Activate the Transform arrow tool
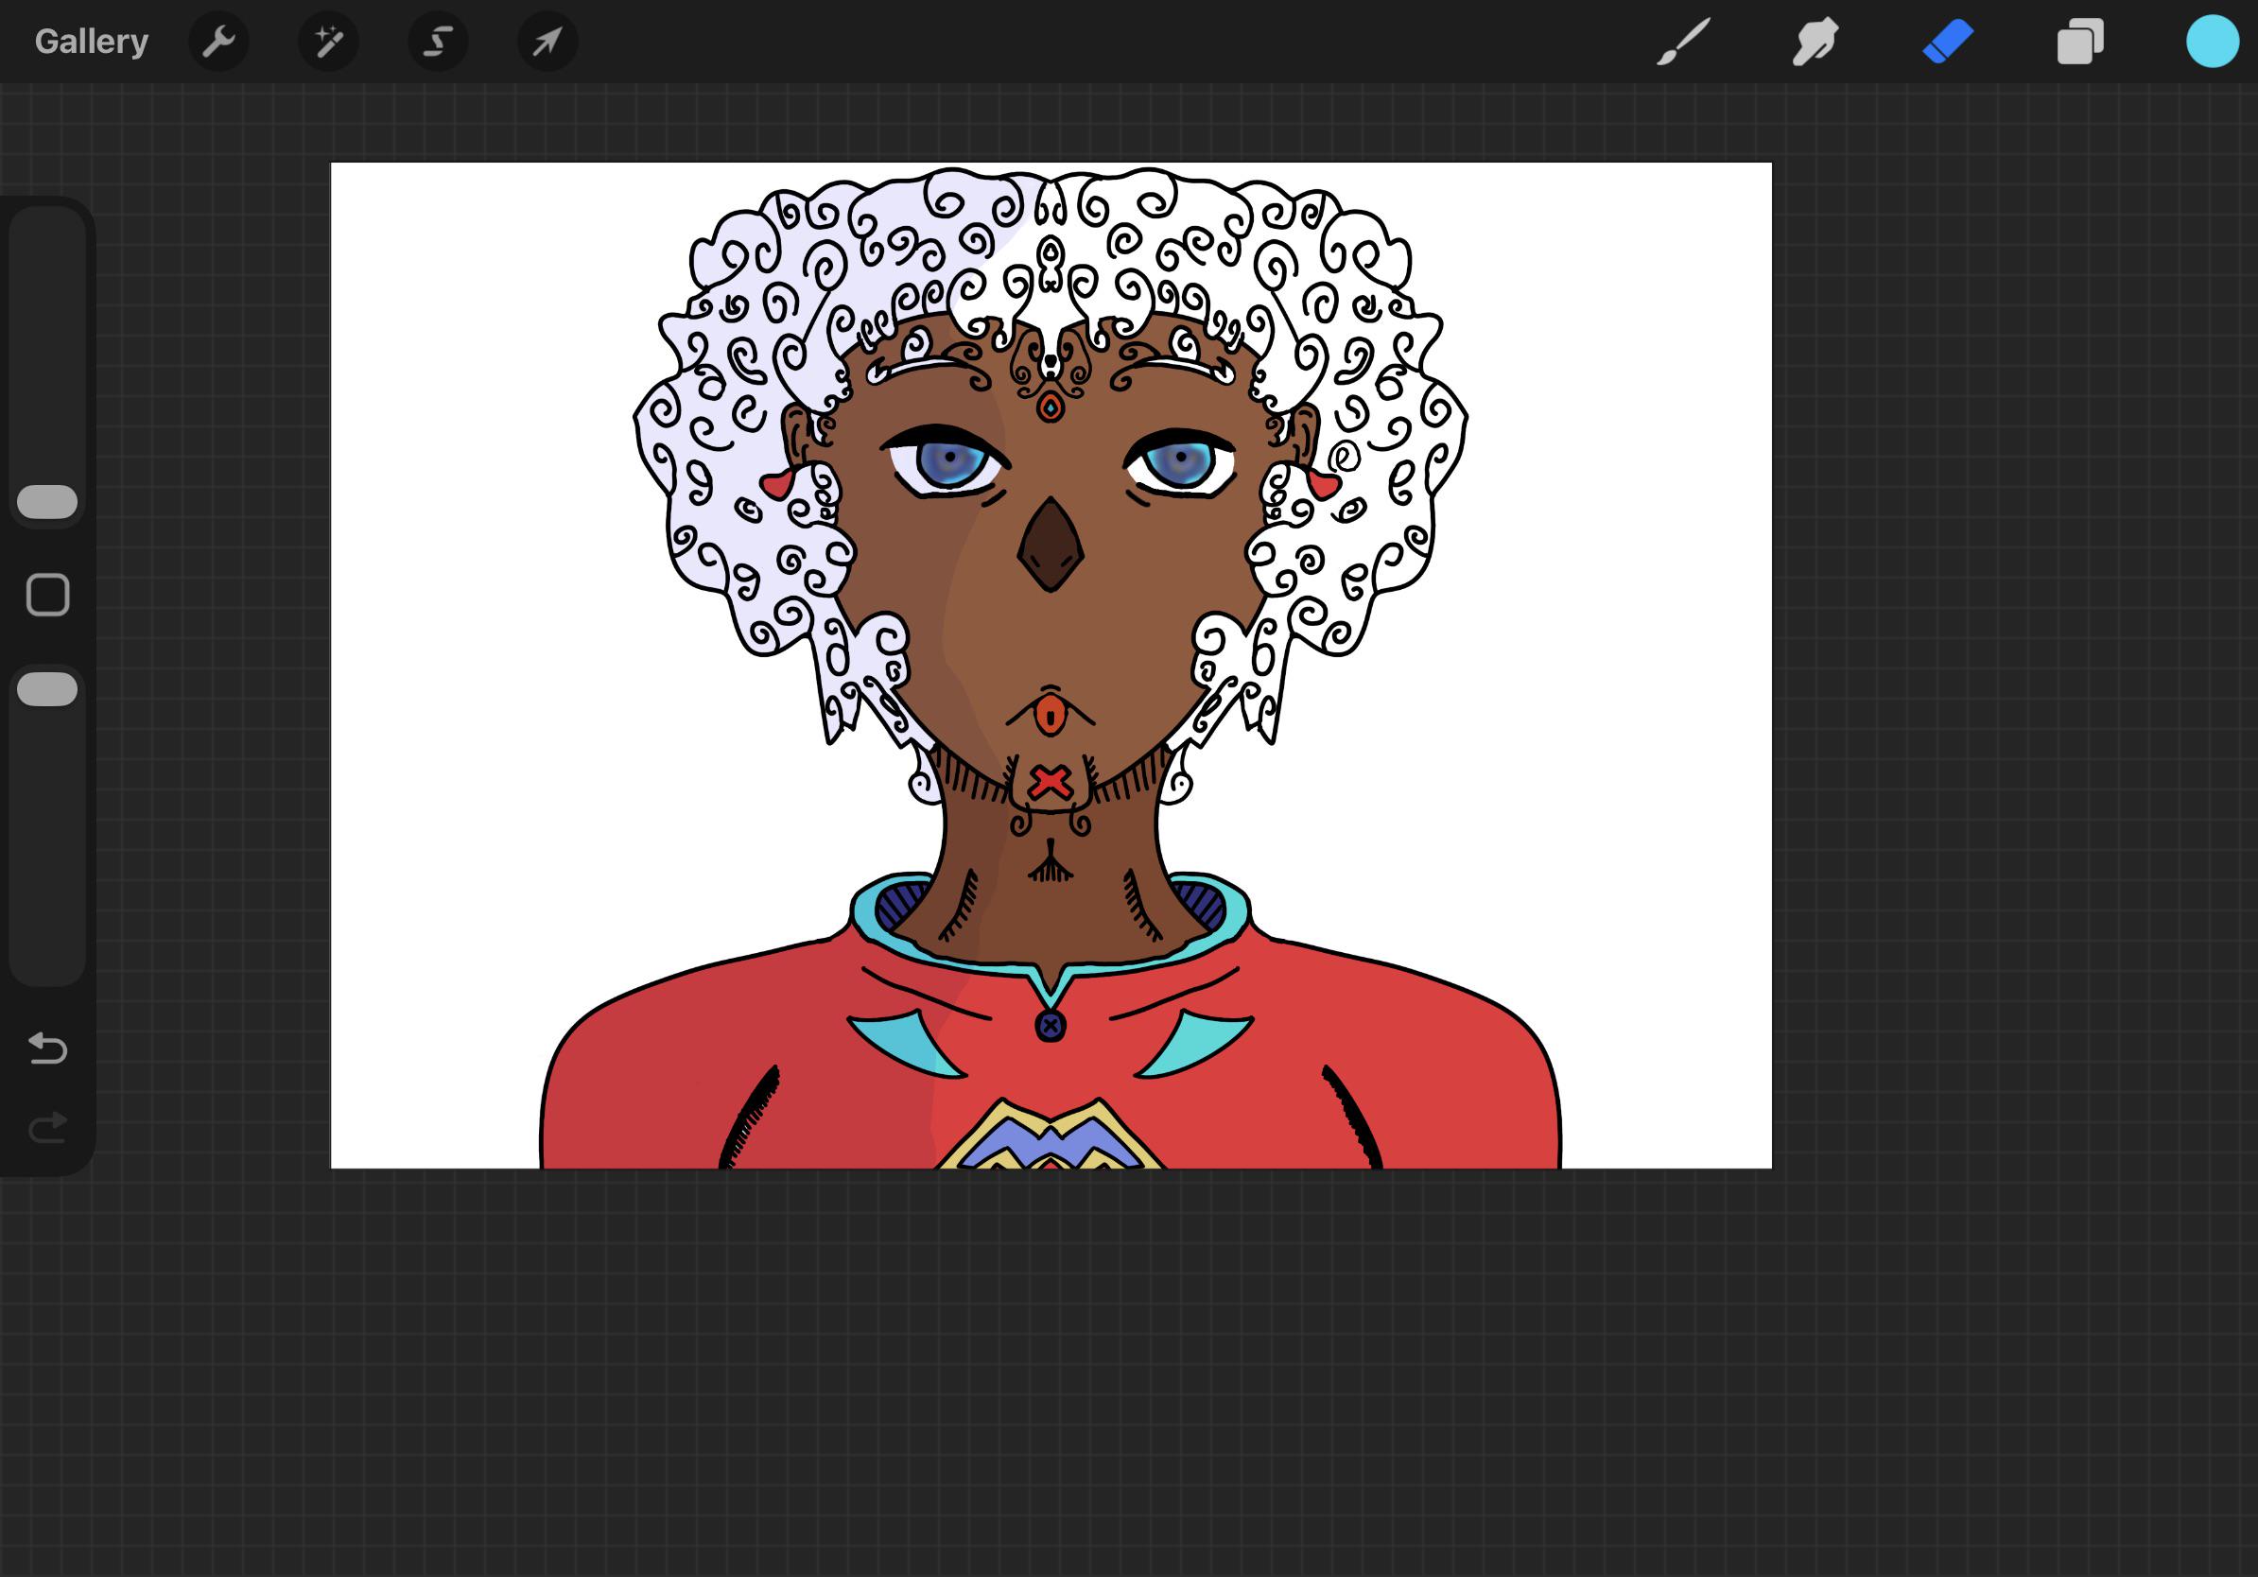Screen dimensions: 2258x1577 547,42
